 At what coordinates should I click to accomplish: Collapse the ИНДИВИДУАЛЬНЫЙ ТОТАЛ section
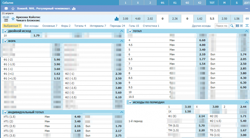(x=122, y=112)
